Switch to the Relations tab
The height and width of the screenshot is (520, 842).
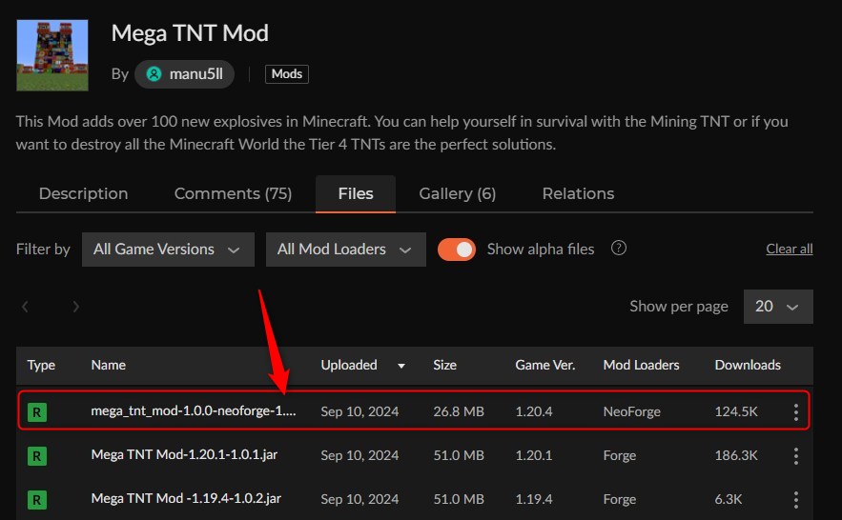pyautogui.click(x=578, y=193)
